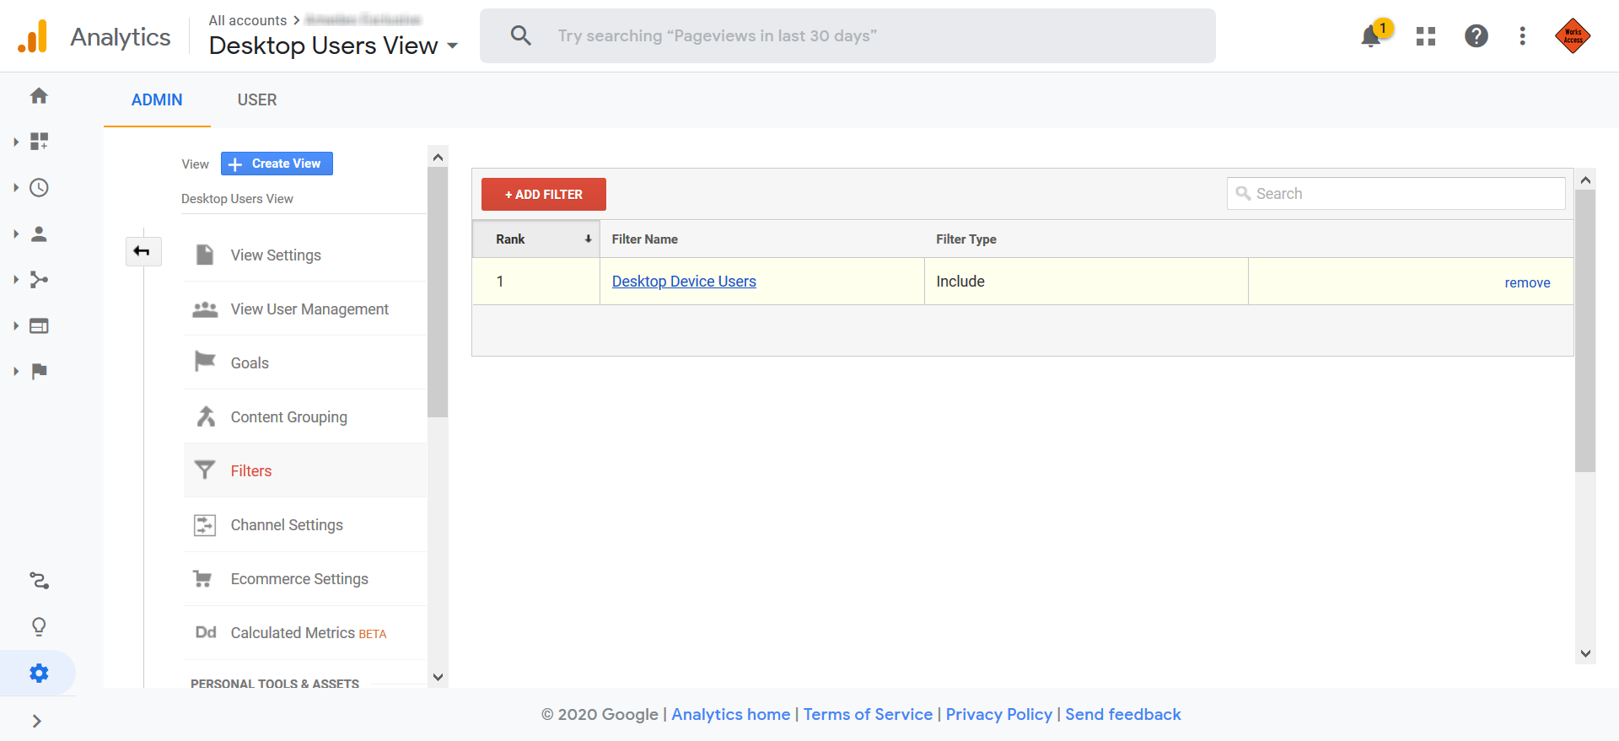This screenshot has height=741, width=1619.
Task: Open the Help question mark icon
Action: coord(1476,36)
